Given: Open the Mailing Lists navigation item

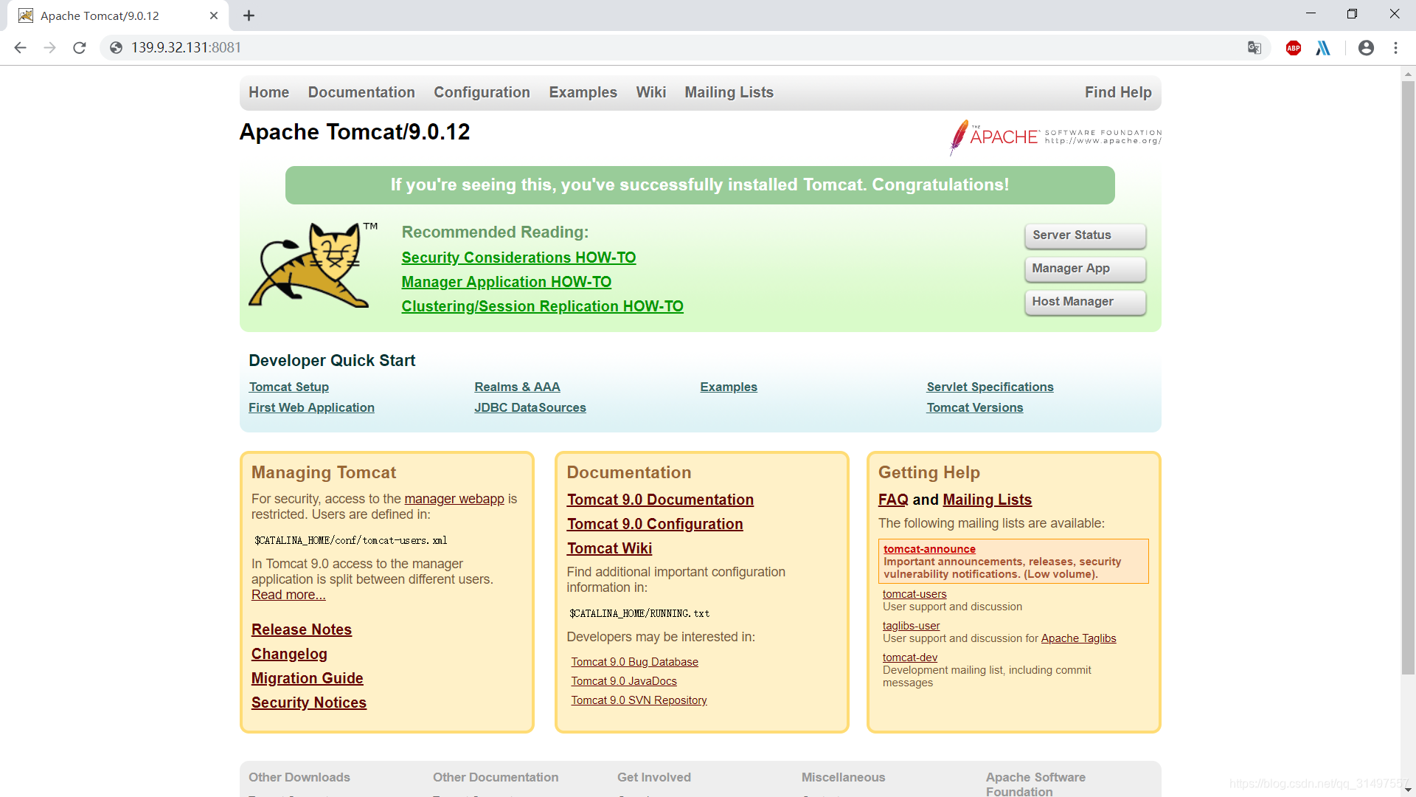Looking at the screenshot, I should [x=729, y=92].
